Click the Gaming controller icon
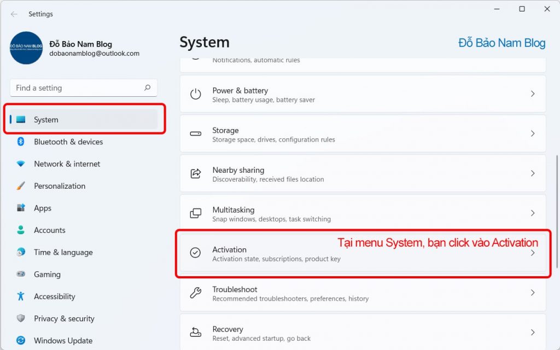Viewport: 560px width, 350px height. click(x=21, y=275)
